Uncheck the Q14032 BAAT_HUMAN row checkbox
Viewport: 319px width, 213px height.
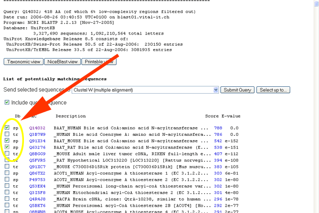[x=7, y=128]
